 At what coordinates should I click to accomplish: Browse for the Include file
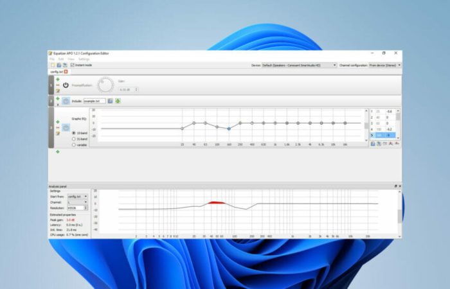[110, 101]
